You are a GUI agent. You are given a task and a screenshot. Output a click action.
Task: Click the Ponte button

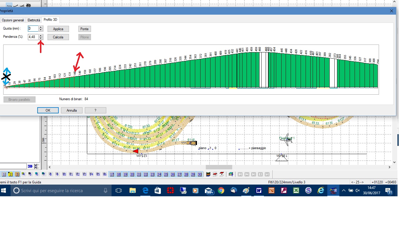(x=85, y=29)
